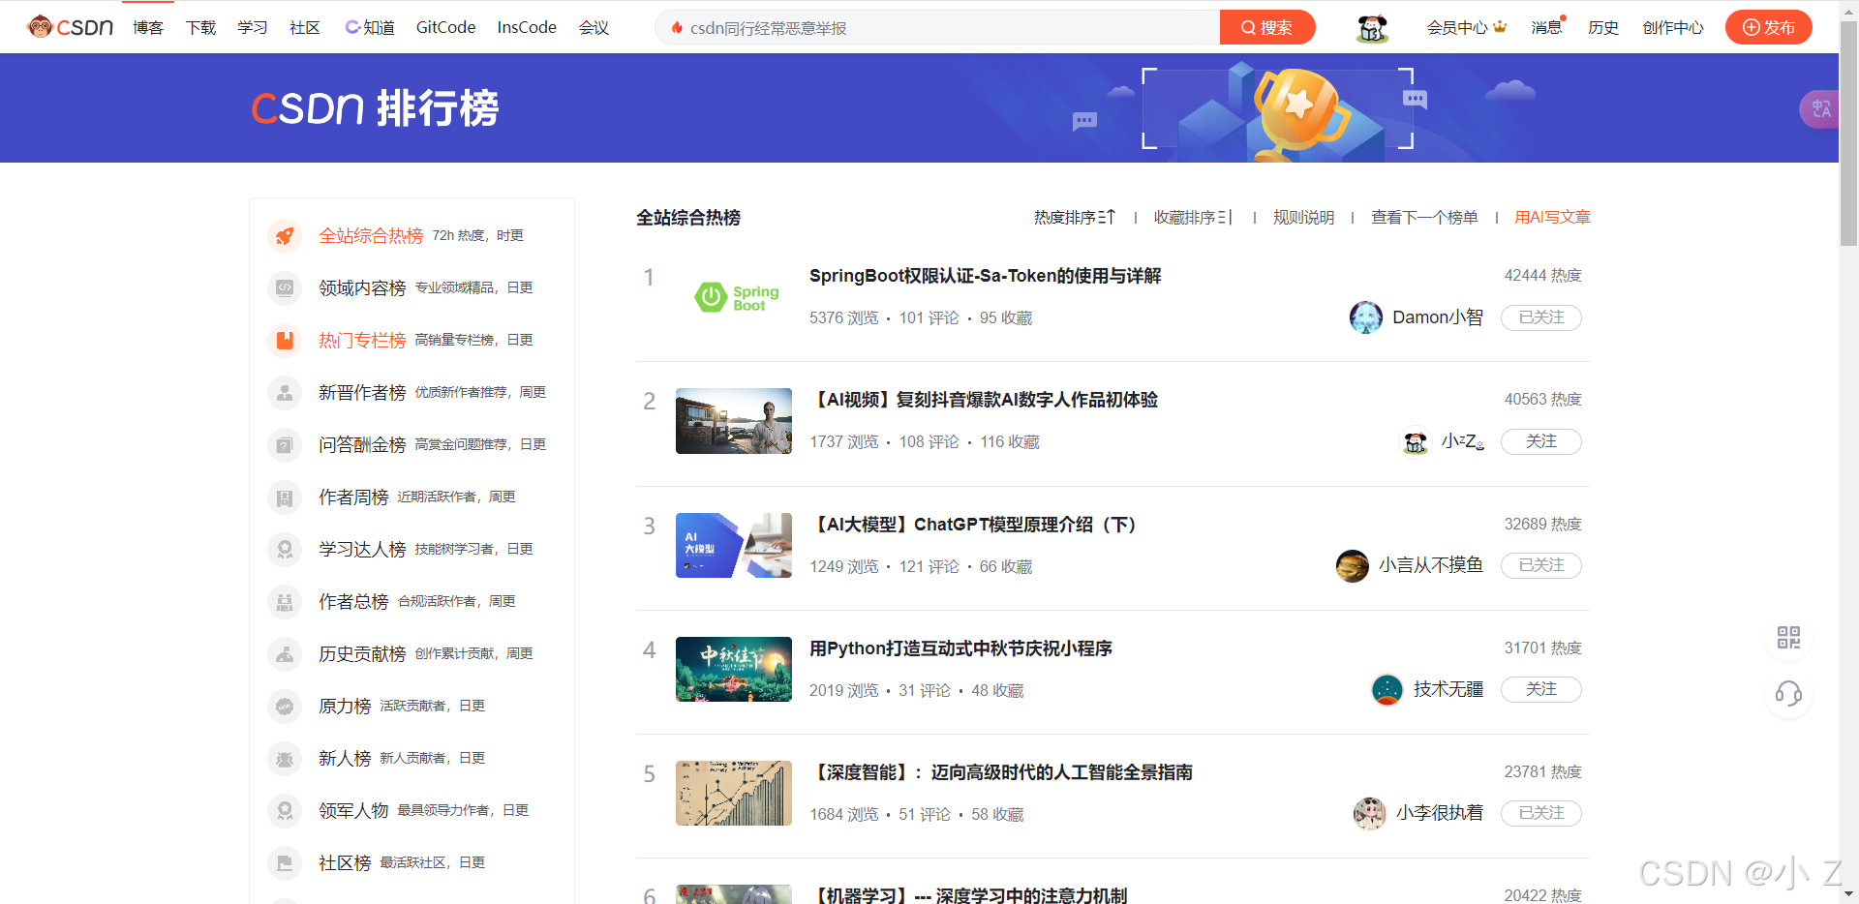Click the 作者总榜 sidebar icon
Screen dimensions: 1859x904
(x=285, y=601)
